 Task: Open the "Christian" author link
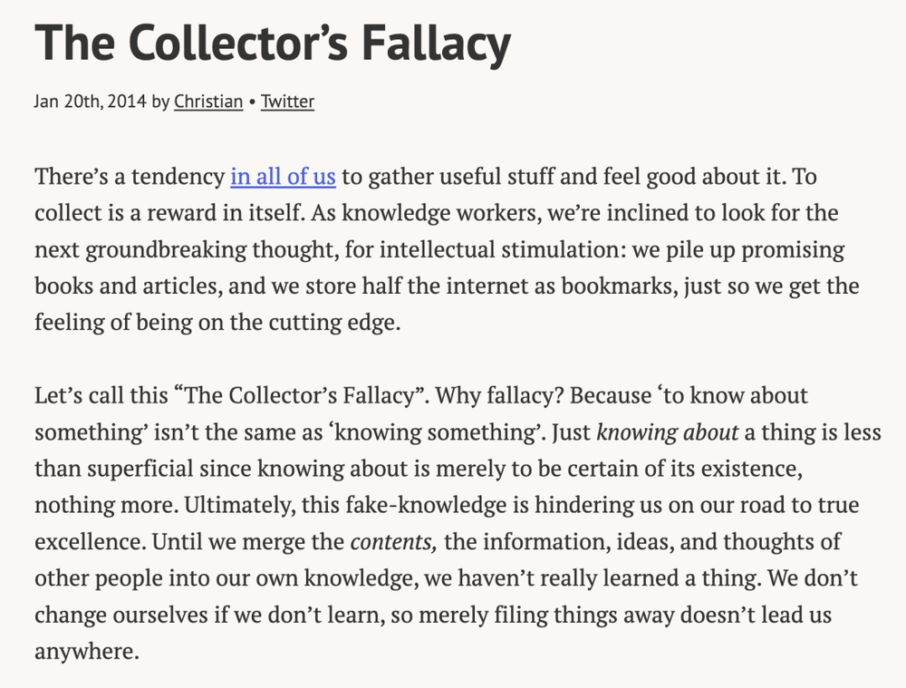click(208, 102)
